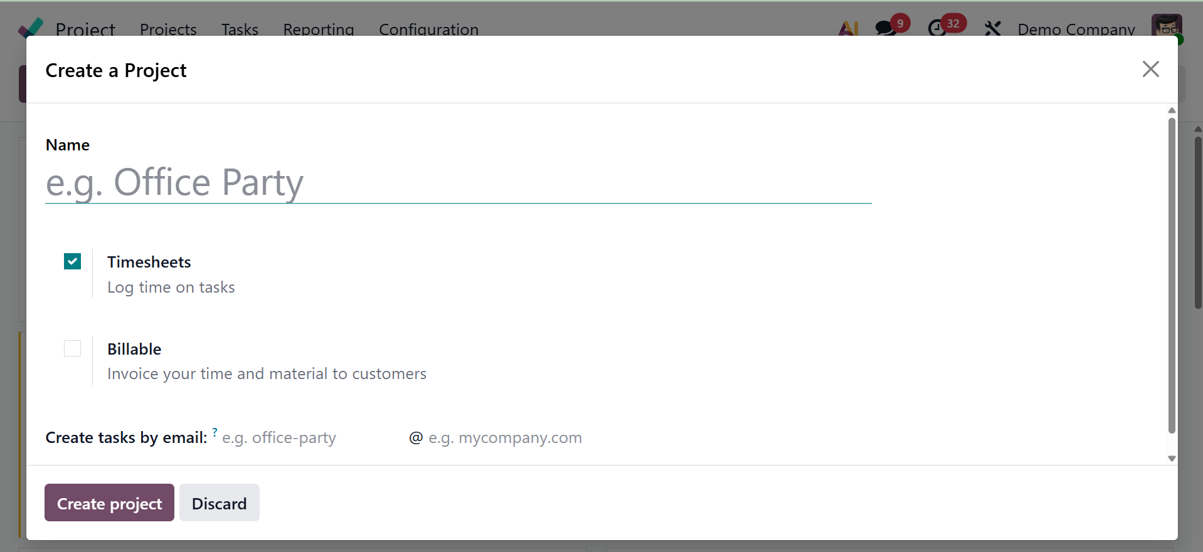
Task: Click the wrench and screwdriver tools icon
Action: click(x=992, y=28)
